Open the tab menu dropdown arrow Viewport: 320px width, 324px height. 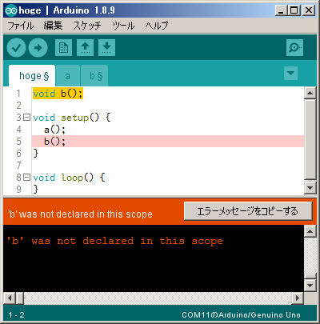pos(290,73)
